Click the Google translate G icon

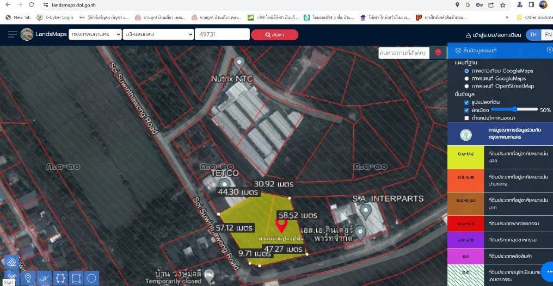[x=468, y=5]
